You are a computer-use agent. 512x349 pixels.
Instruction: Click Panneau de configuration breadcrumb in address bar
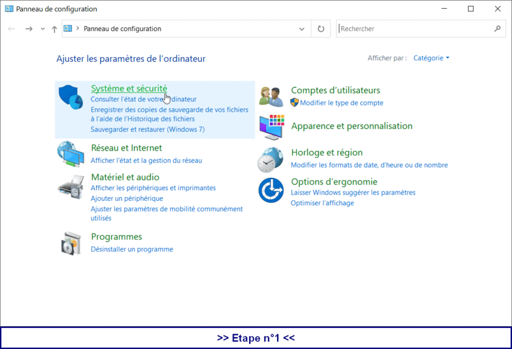coord(122,29)
